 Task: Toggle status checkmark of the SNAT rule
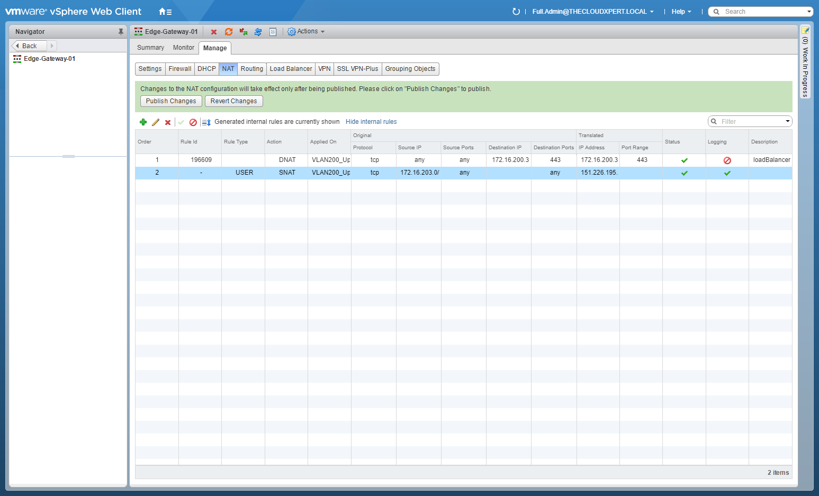[x=684, y=173]
